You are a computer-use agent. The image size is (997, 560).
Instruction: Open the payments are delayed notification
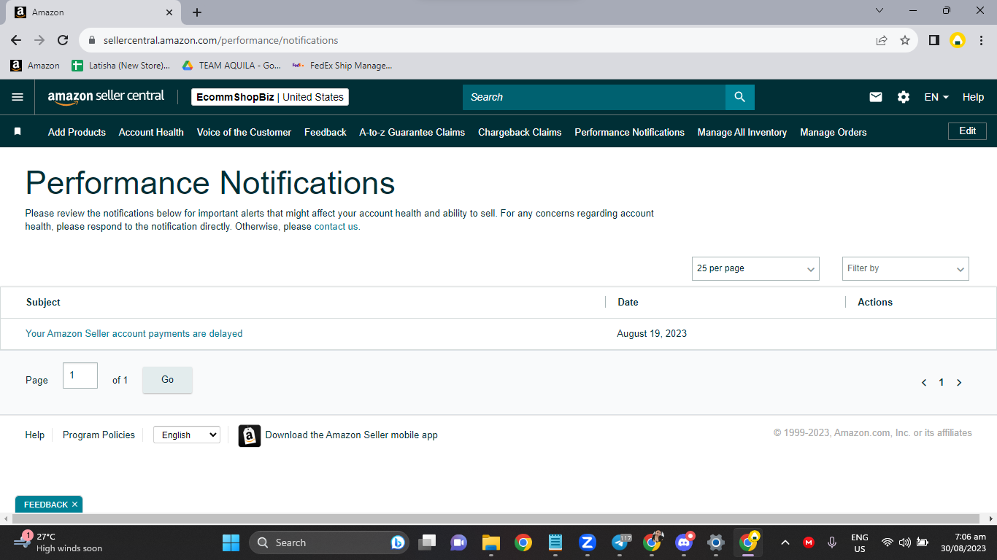point(134,333)
